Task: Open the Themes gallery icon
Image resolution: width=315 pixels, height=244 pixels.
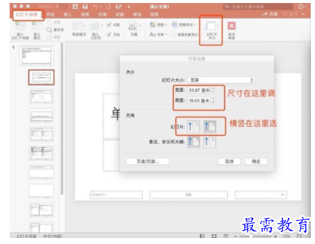Action: (133, 26)
